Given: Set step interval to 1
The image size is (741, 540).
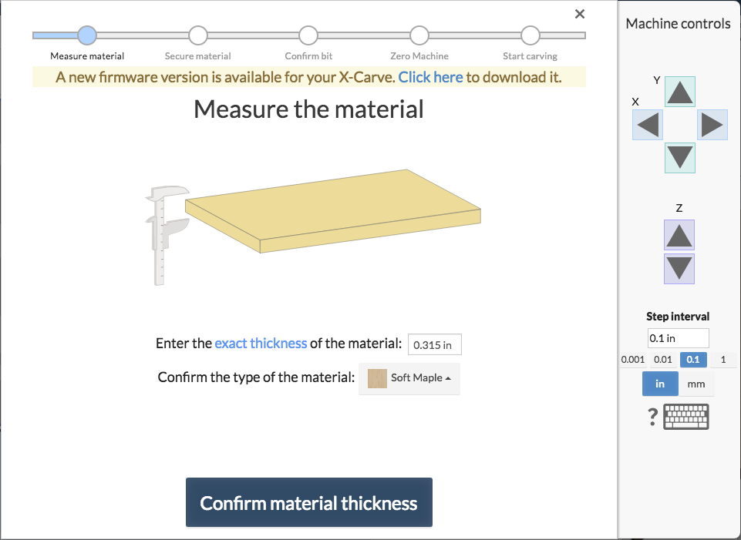Looking at the screenshot, I should 722,359.
